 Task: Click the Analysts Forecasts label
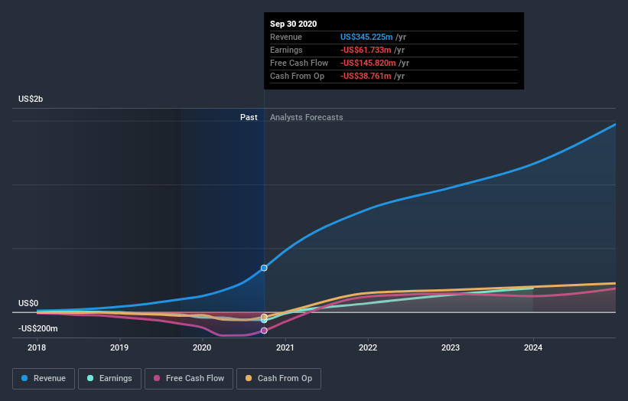(307, 117)
